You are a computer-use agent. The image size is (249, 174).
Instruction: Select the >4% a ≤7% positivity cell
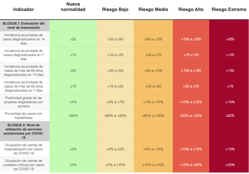(115, 102)
